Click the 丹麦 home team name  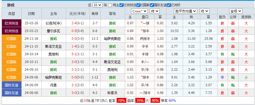pos(54,85)
